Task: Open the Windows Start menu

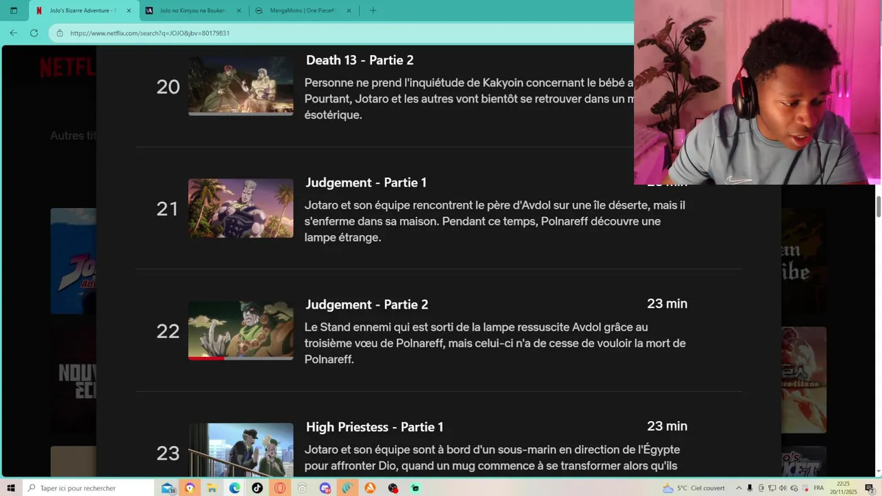Action: pyautogui.click(x=11, y=488)
